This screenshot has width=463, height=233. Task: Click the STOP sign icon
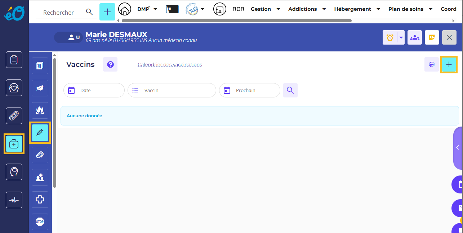coord(40,221)
